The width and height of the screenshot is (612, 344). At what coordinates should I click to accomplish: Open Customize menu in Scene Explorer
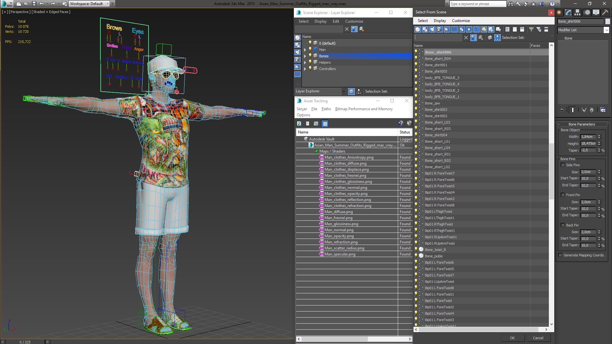click(x=354, y=21)
